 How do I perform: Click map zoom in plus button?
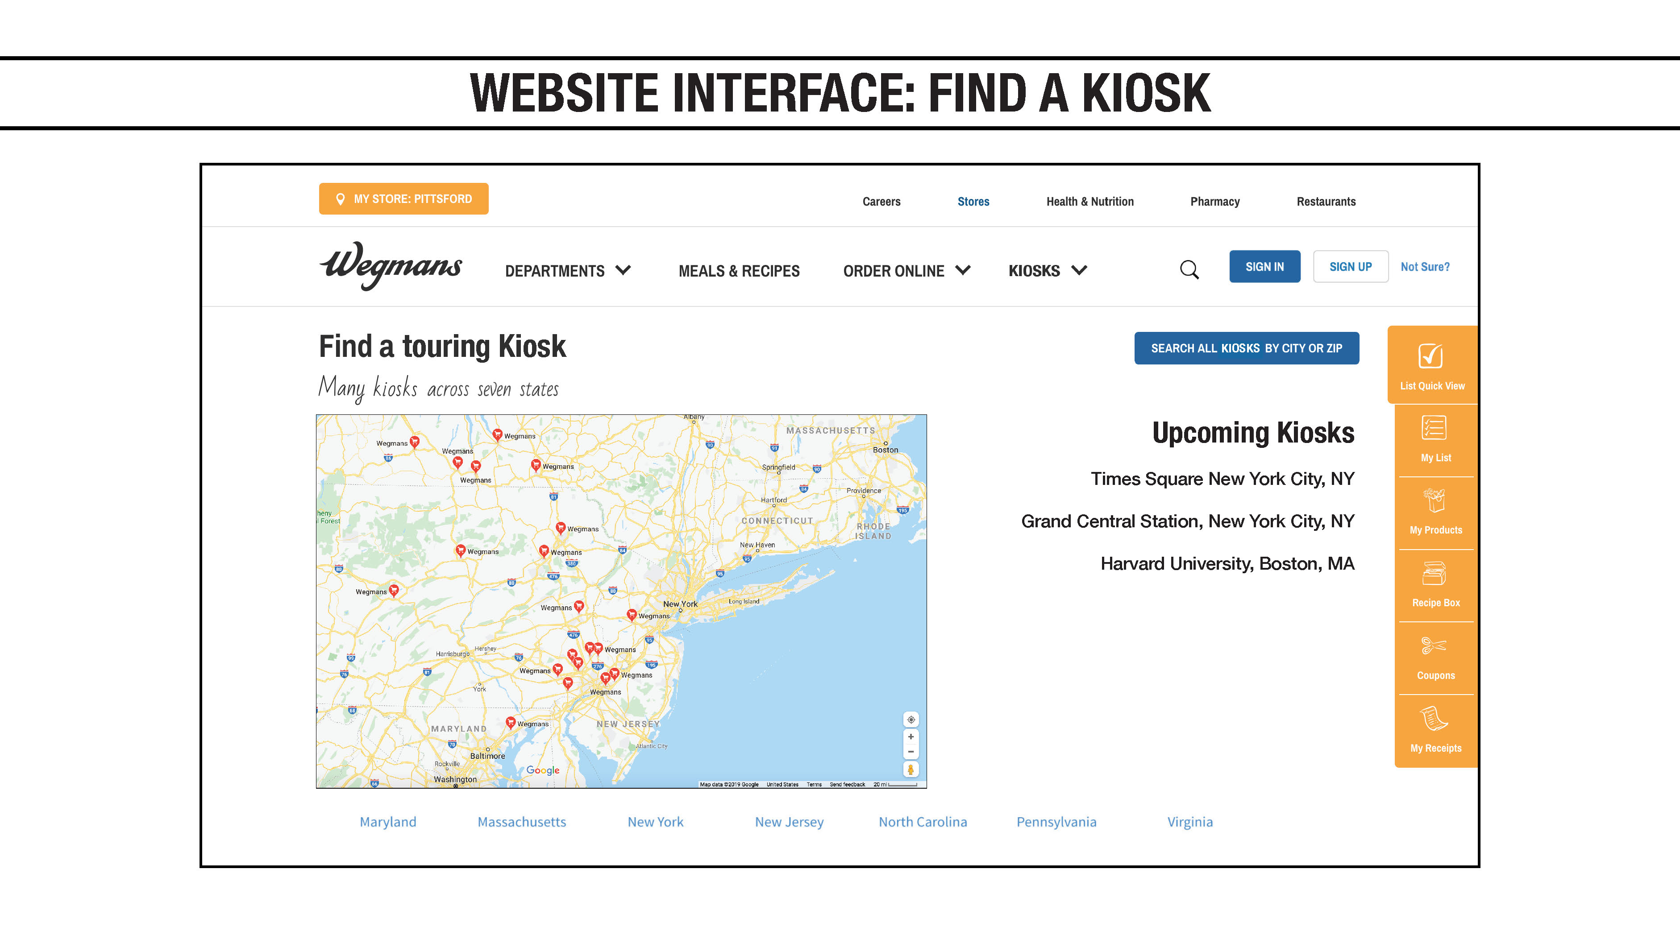coord(911,737)
